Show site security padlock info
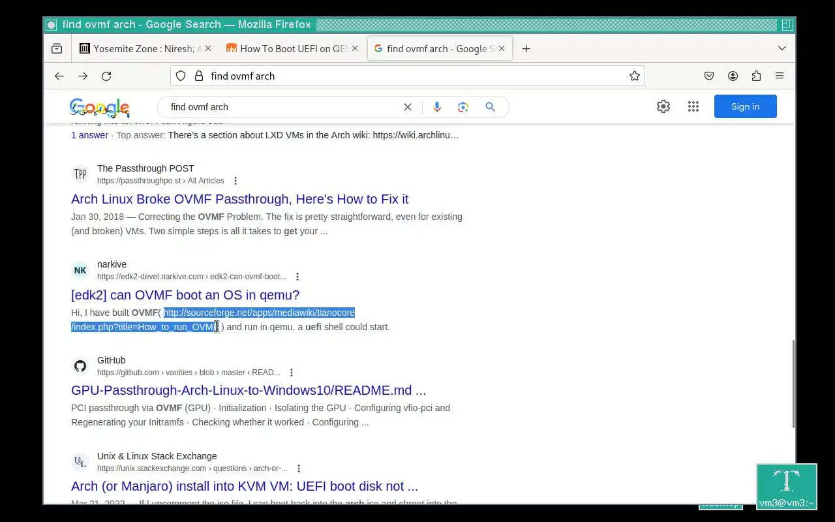835x522 pixels. [x=199, y=76]
